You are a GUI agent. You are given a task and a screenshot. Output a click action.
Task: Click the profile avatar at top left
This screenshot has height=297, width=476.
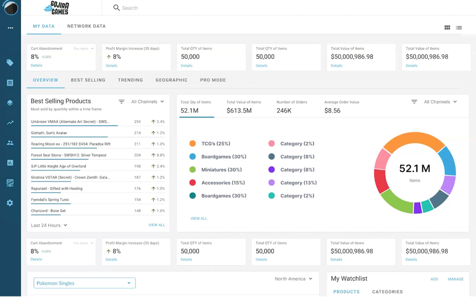pos(10,8)
